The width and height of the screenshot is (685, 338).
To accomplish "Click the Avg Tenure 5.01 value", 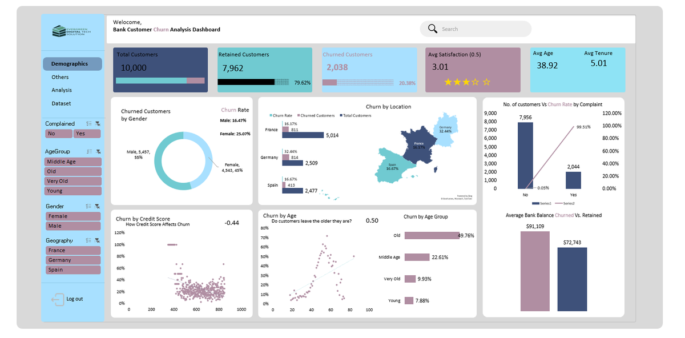I will pyautogui.click(x=599, y=63).
